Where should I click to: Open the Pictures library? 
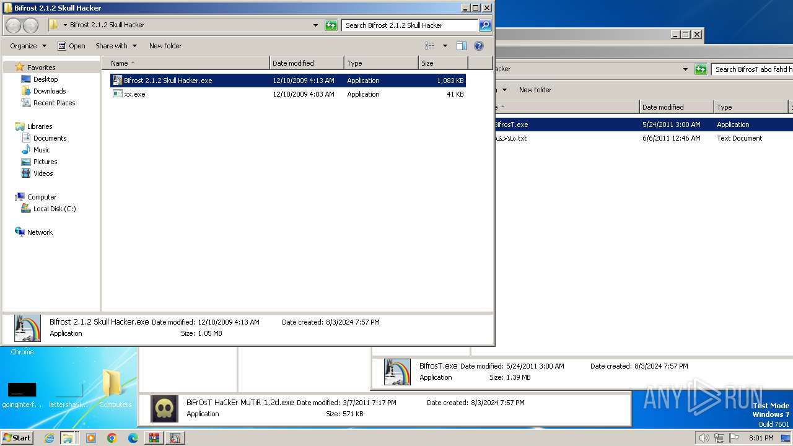[x=45, y=162]
